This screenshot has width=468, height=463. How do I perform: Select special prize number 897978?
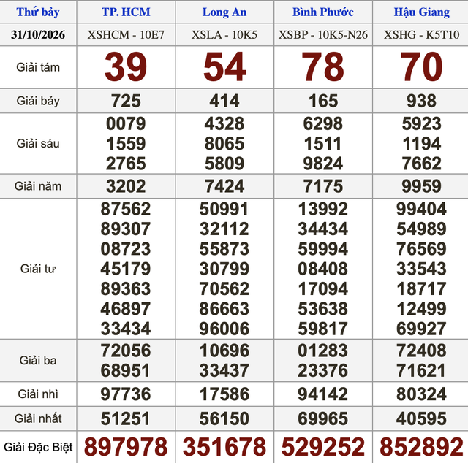[x=126, y=447]
